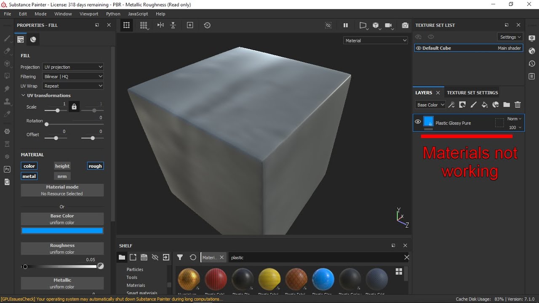Add a fill layer with bucket icon
The width and height of the screenshot is (539, 303).
[484, 105]
